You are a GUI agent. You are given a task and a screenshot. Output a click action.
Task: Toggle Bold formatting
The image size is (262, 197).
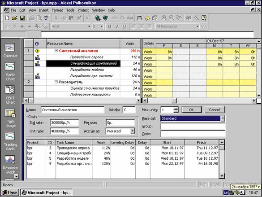coord(110,26)
